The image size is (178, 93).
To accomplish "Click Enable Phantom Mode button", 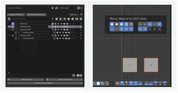I will [x=43, y=83].
